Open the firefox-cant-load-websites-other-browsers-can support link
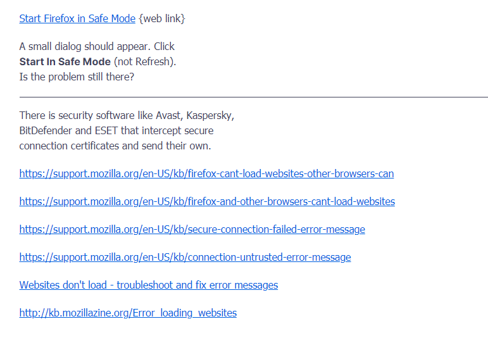Image resolution: width=488 pixels, height=357 pixels. pos(206,173)
